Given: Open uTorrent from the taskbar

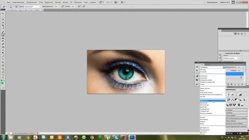Looking at the screenshot, I should click(108, 137).
